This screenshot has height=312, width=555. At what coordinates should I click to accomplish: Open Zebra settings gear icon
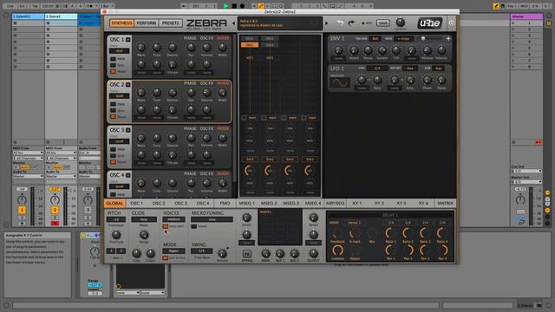pos(451,23)
